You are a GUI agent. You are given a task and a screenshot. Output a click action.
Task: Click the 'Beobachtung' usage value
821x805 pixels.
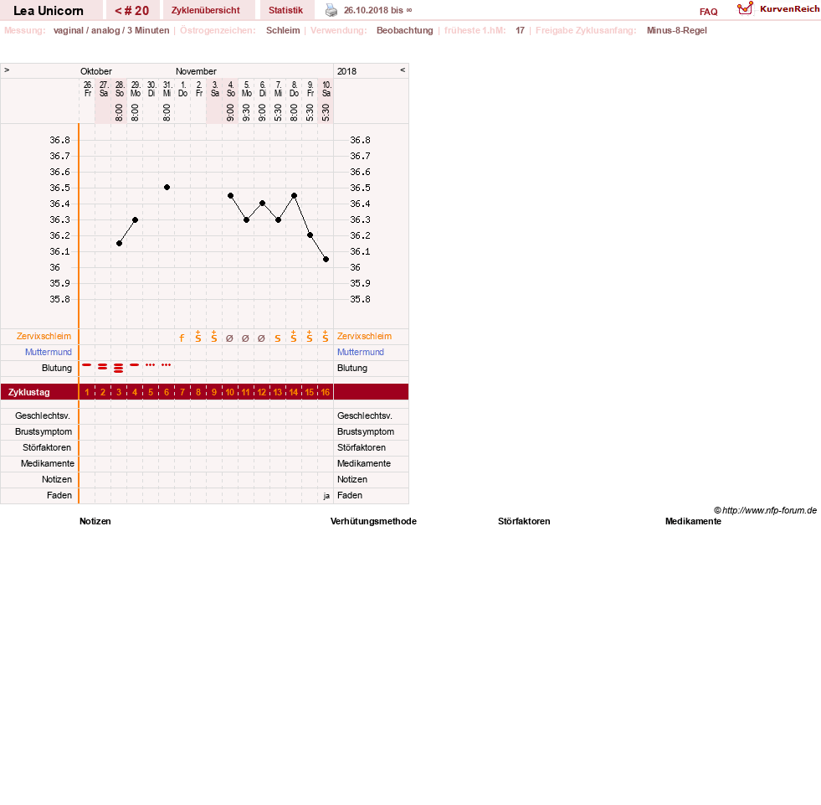[405, 30]
